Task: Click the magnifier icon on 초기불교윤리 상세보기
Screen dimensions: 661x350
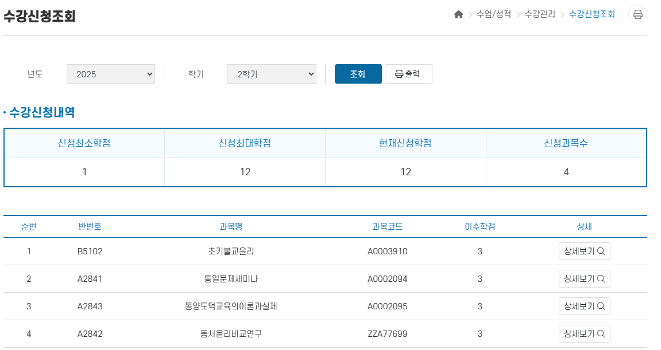Action: [x=602, y=251]
